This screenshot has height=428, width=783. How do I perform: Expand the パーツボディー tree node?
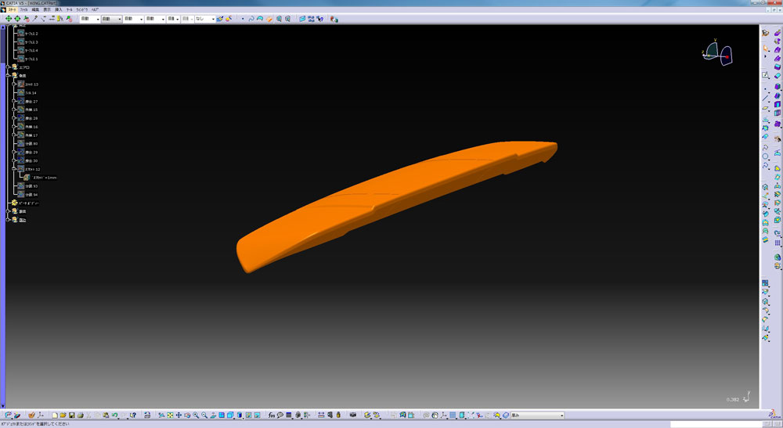click(x=7, y=203)
